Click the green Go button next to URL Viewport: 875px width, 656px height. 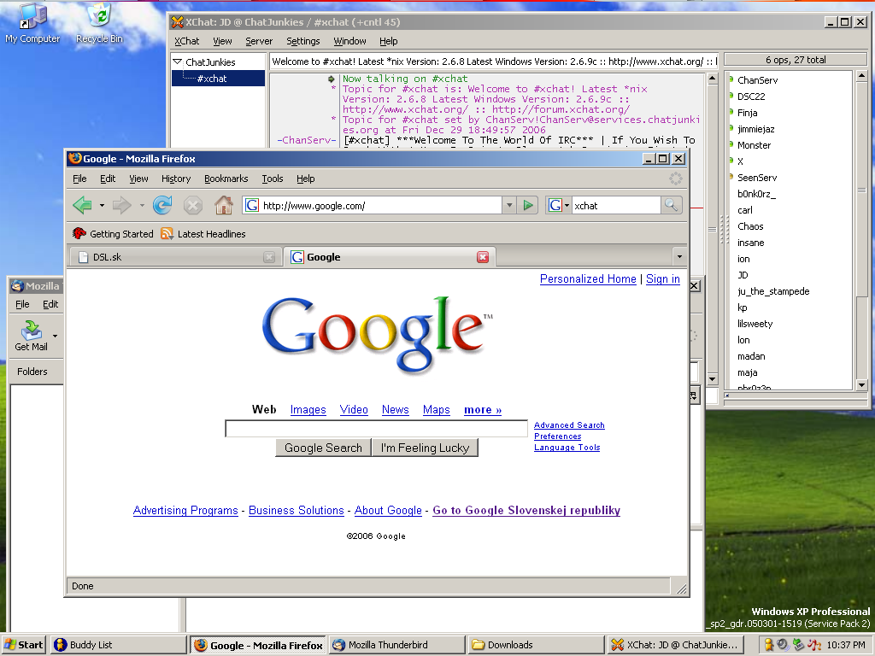[x=528, y=205]
